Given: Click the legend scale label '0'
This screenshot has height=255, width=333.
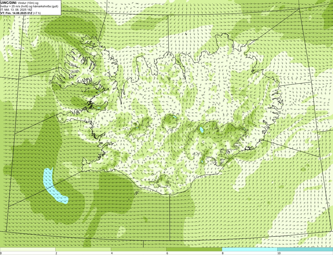Looking at the screenshot, I should 1,253.
